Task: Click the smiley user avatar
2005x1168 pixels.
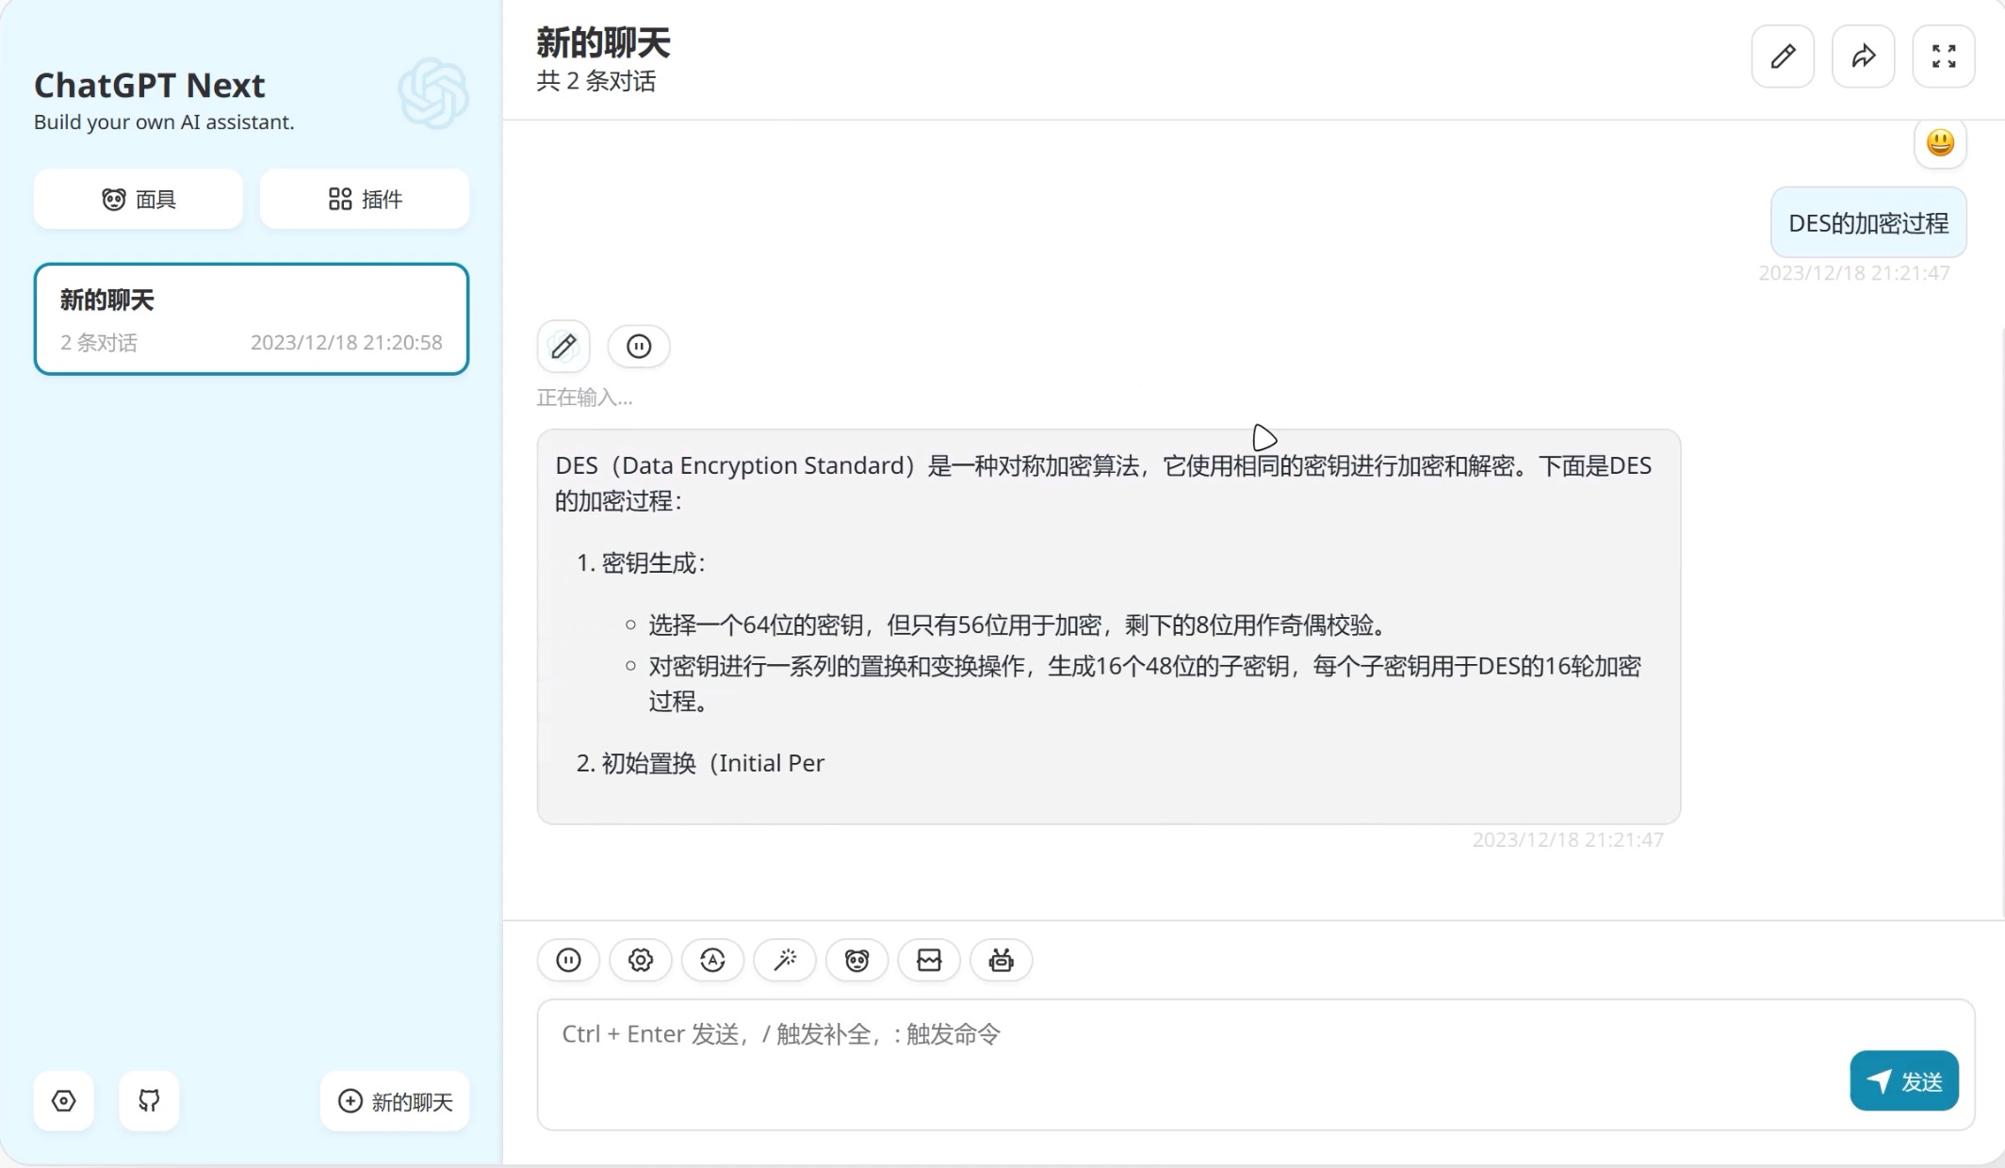Action: pyautogui.click(x=1940, y=143)
